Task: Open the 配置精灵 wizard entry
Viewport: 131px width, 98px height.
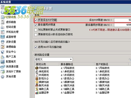Action: click(11, 61)
